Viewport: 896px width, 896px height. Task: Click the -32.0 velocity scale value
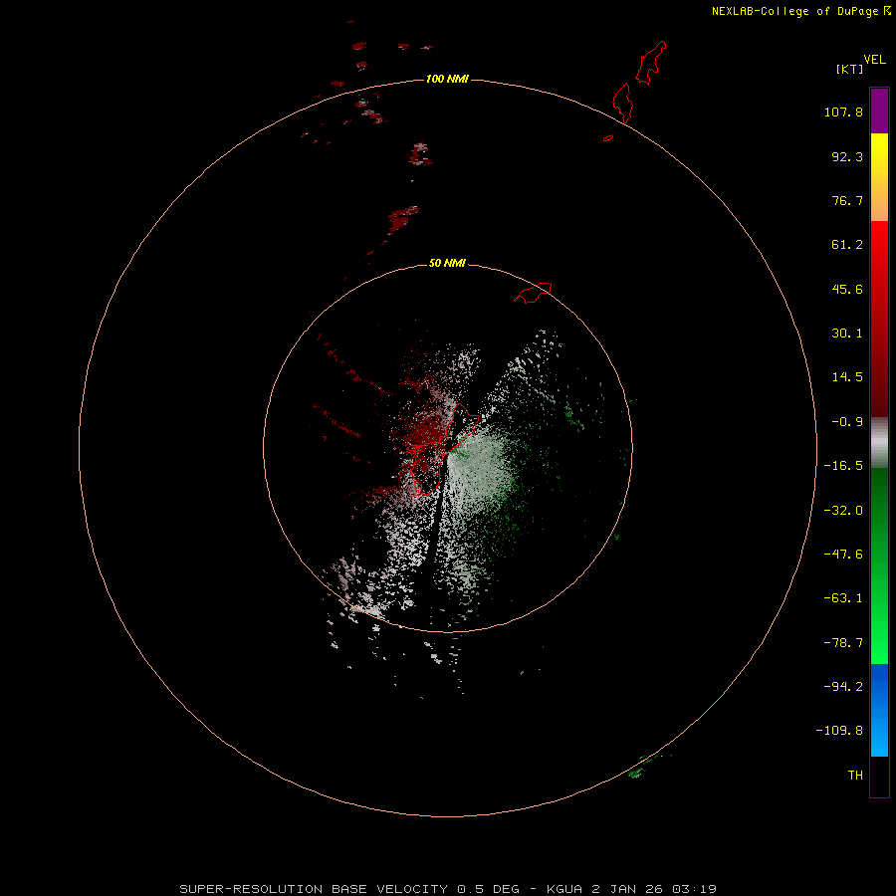tap(843, 511)
